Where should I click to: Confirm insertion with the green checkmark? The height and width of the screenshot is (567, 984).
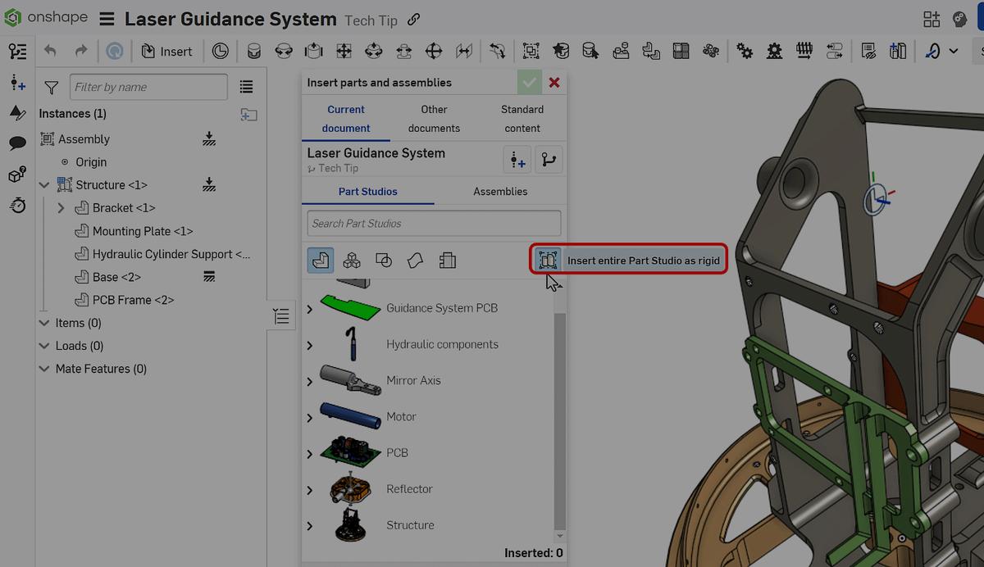529,82
